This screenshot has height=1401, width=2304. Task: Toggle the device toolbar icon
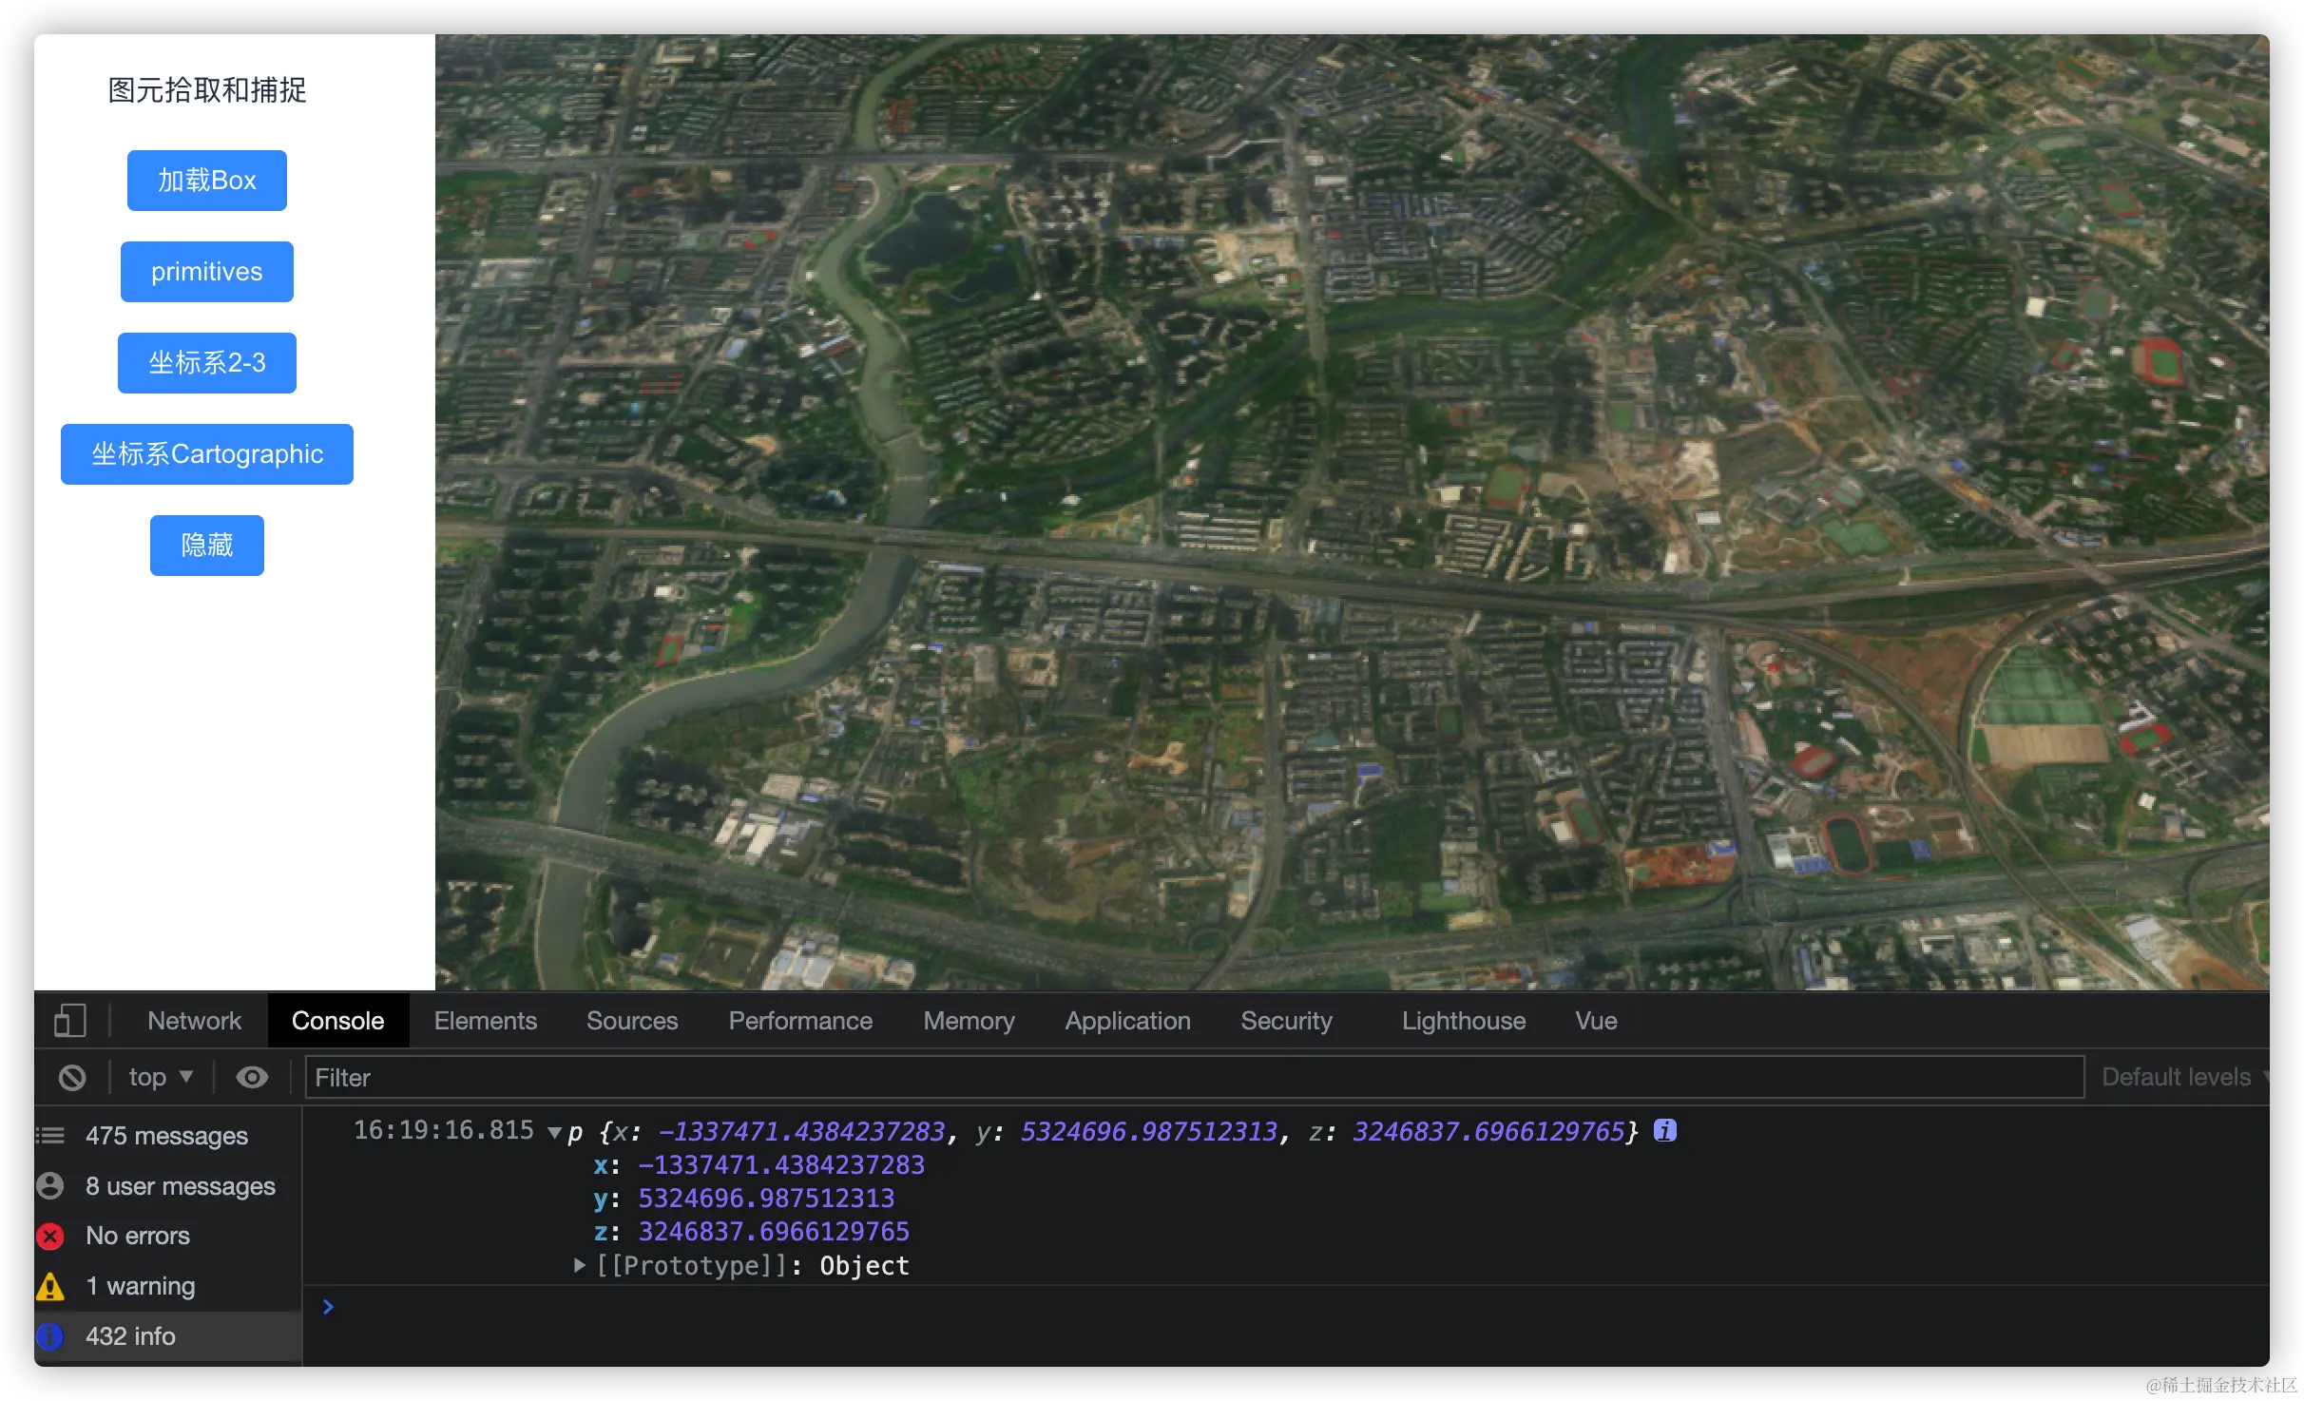click(69, 1020)
